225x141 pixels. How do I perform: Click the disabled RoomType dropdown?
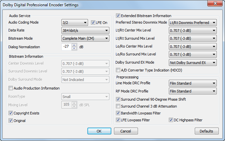click(85, 97)
